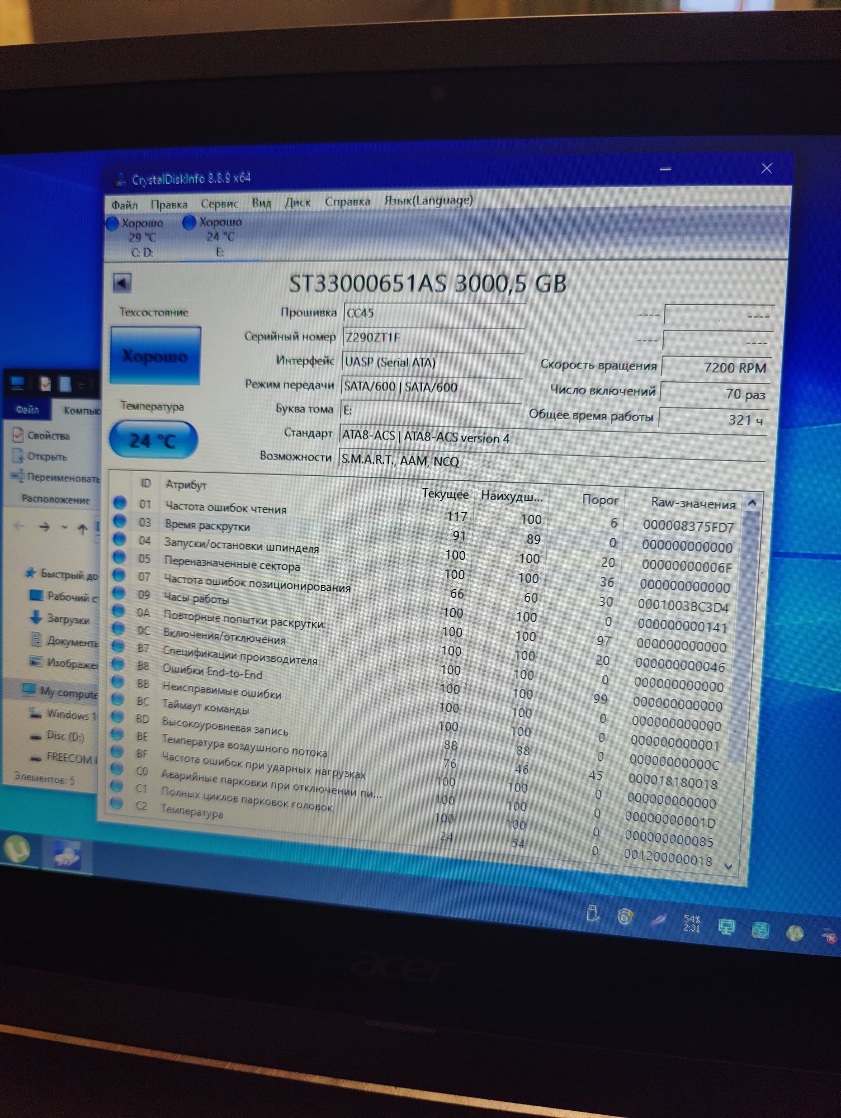Click the uTorrent icon on the taskbar
Image resolution: width=841 pixels, height=1118 pixels.
18,850
